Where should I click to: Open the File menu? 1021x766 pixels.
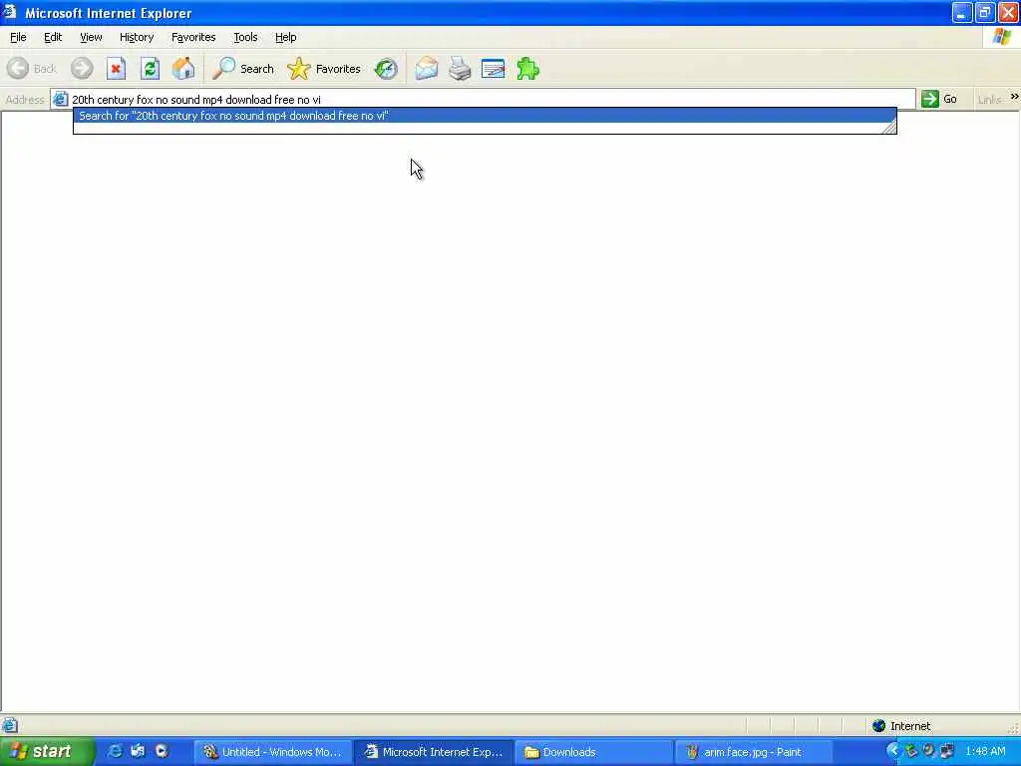click(x=18, y=37)
